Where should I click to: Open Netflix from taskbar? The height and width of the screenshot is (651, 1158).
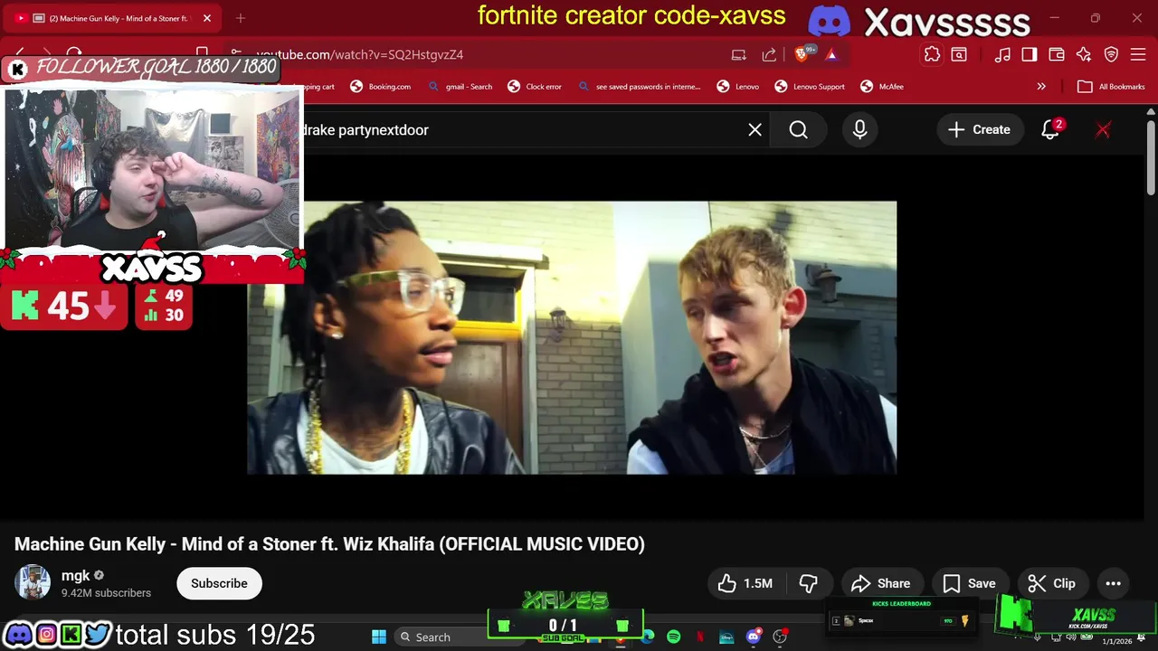pyautogui.click(x=700, y=637)
